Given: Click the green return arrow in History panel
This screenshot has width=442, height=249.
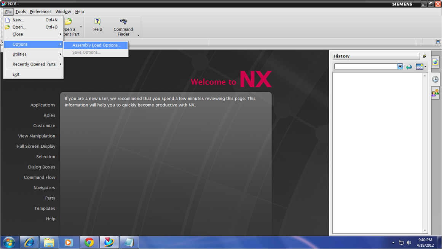Looking at the screenshot, I should [x=409, y=67].
